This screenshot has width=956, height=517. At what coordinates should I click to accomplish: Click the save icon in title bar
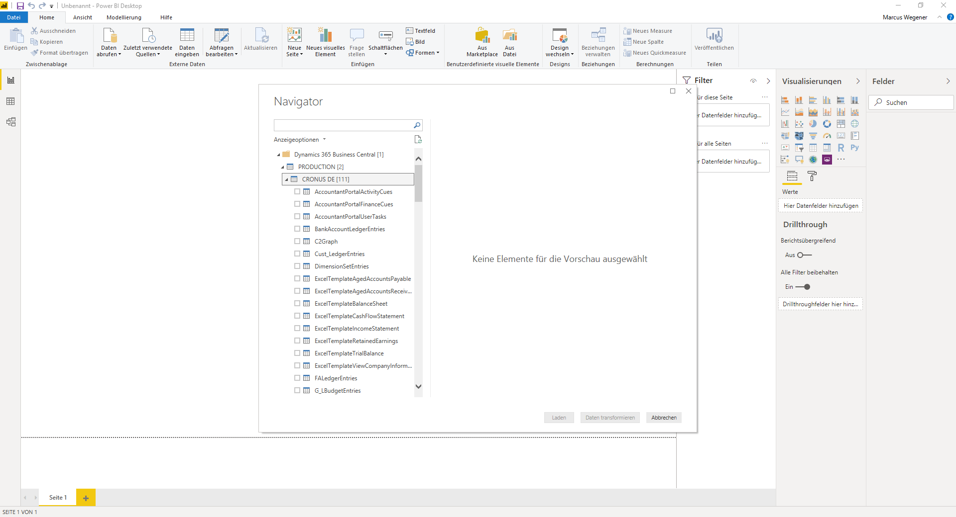point(20,6)
